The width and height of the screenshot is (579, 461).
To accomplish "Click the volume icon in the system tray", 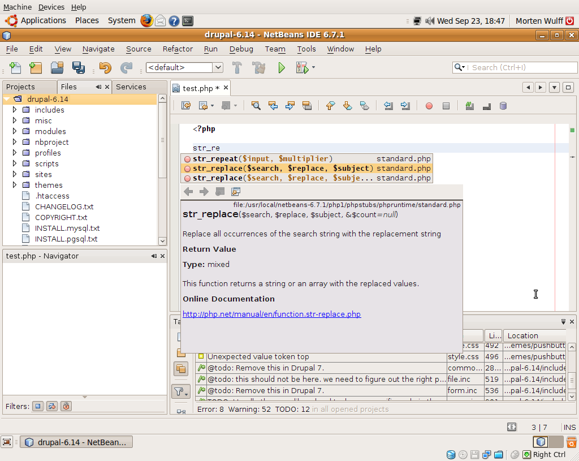I will tap(430, 21).
